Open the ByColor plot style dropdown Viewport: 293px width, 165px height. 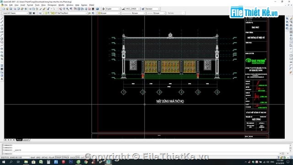pos(176,13)
